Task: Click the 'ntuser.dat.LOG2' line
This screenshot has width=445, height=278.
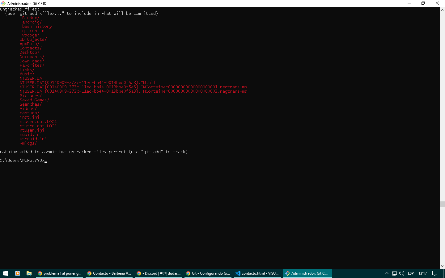Action: pyautogui.click(x=38, y=126)
